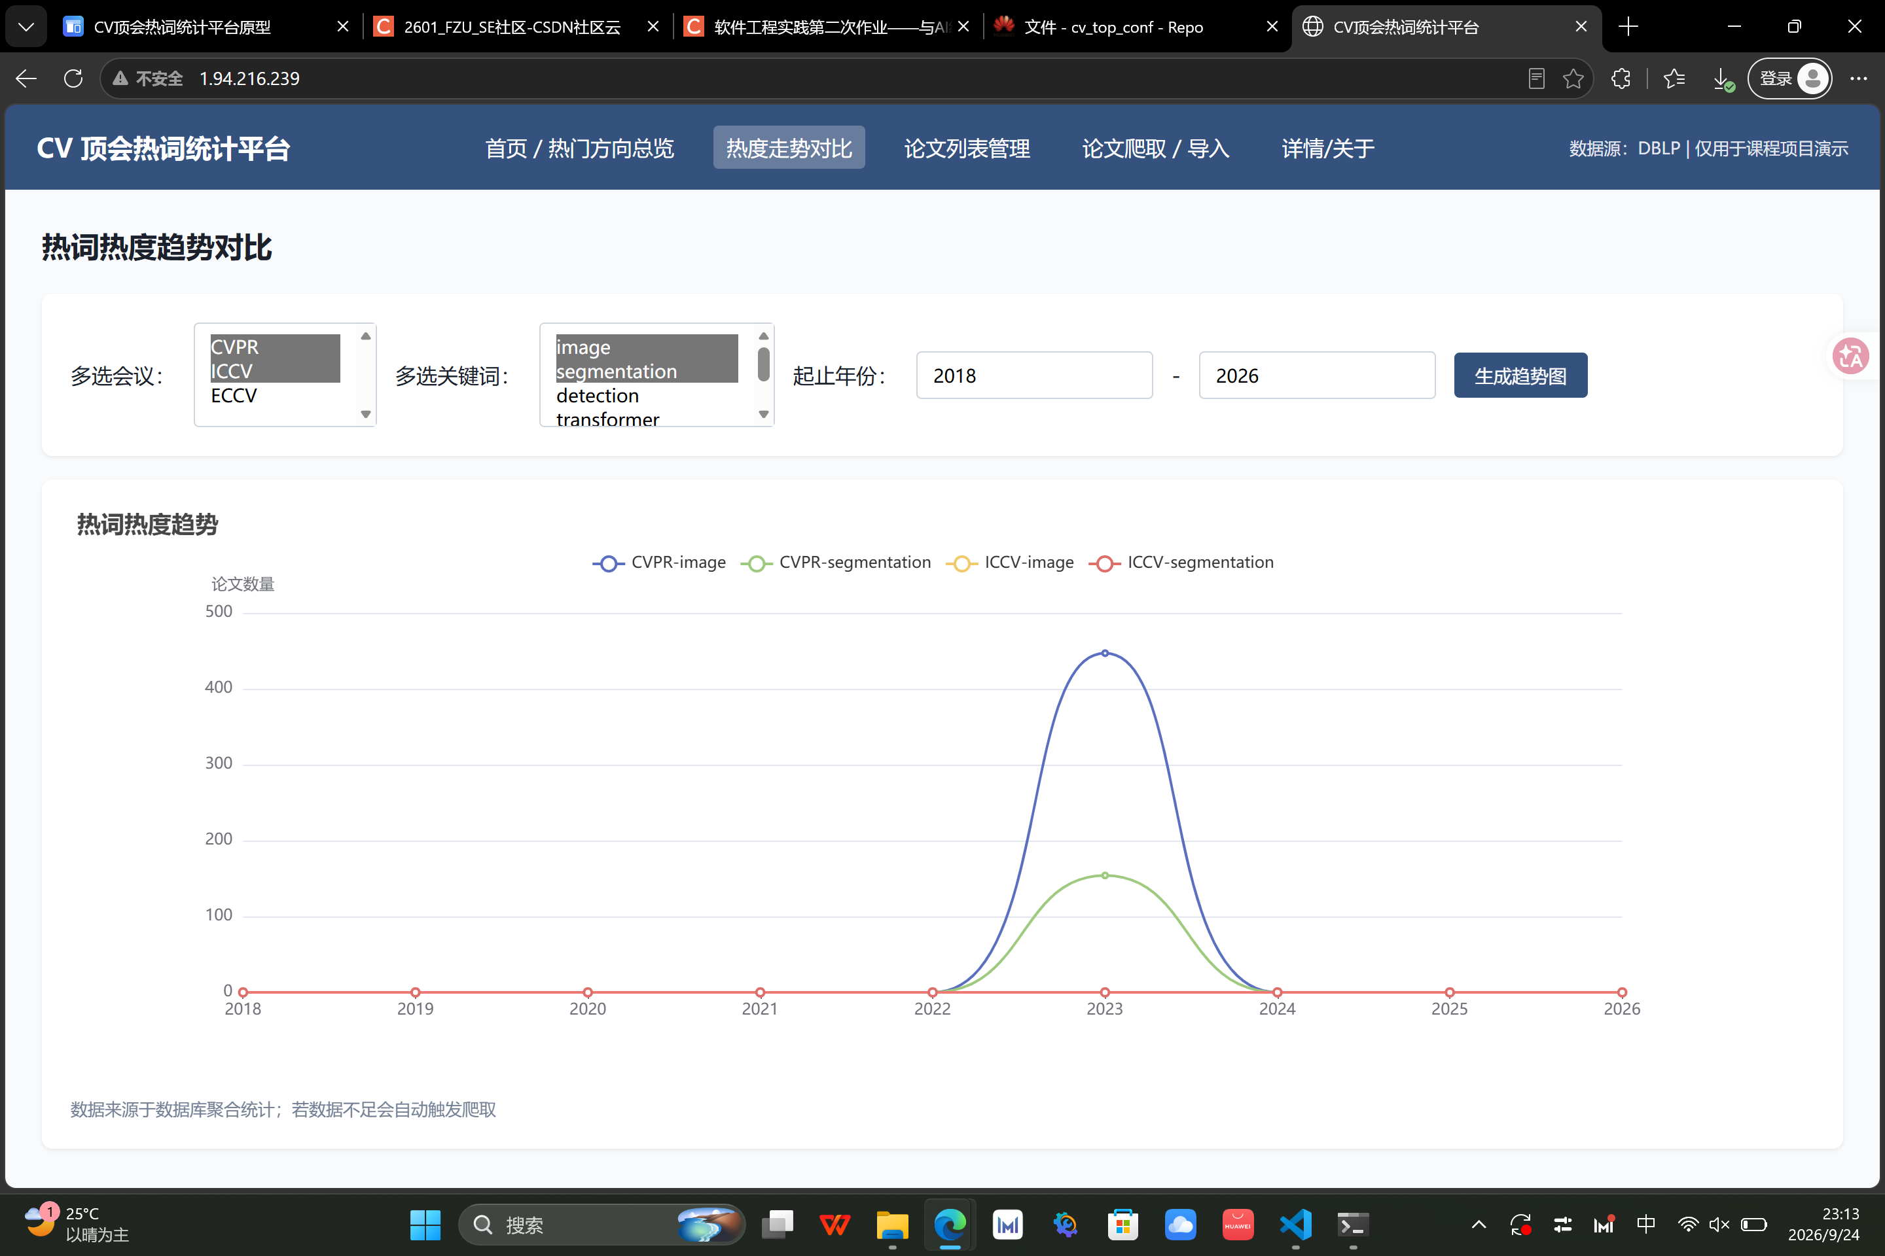Open reader view icon in address bar

pyautogui.click(x=1535, y=78)
